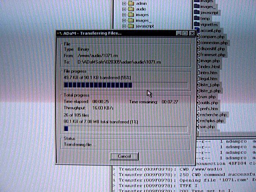Click the From path /www/audio/1071.rm
256x192 pixels.
(x=98, y=56)
